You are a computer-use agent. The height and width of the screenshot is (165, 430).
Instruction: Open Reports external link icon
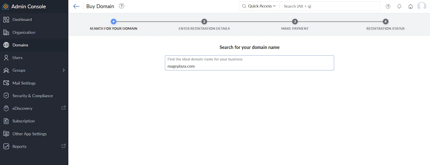64,146
